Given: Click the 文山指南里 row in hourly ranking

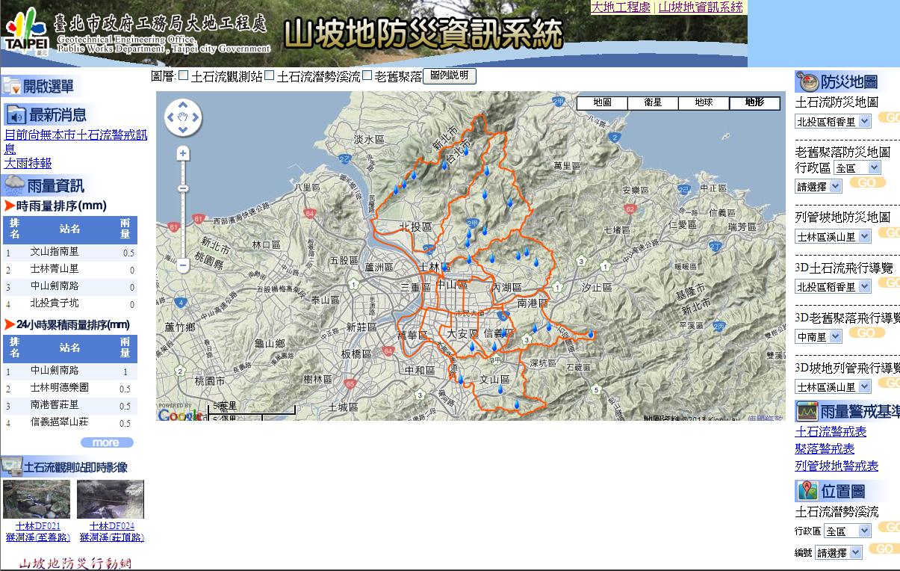Looking at the screenshot, I should 70,252.
